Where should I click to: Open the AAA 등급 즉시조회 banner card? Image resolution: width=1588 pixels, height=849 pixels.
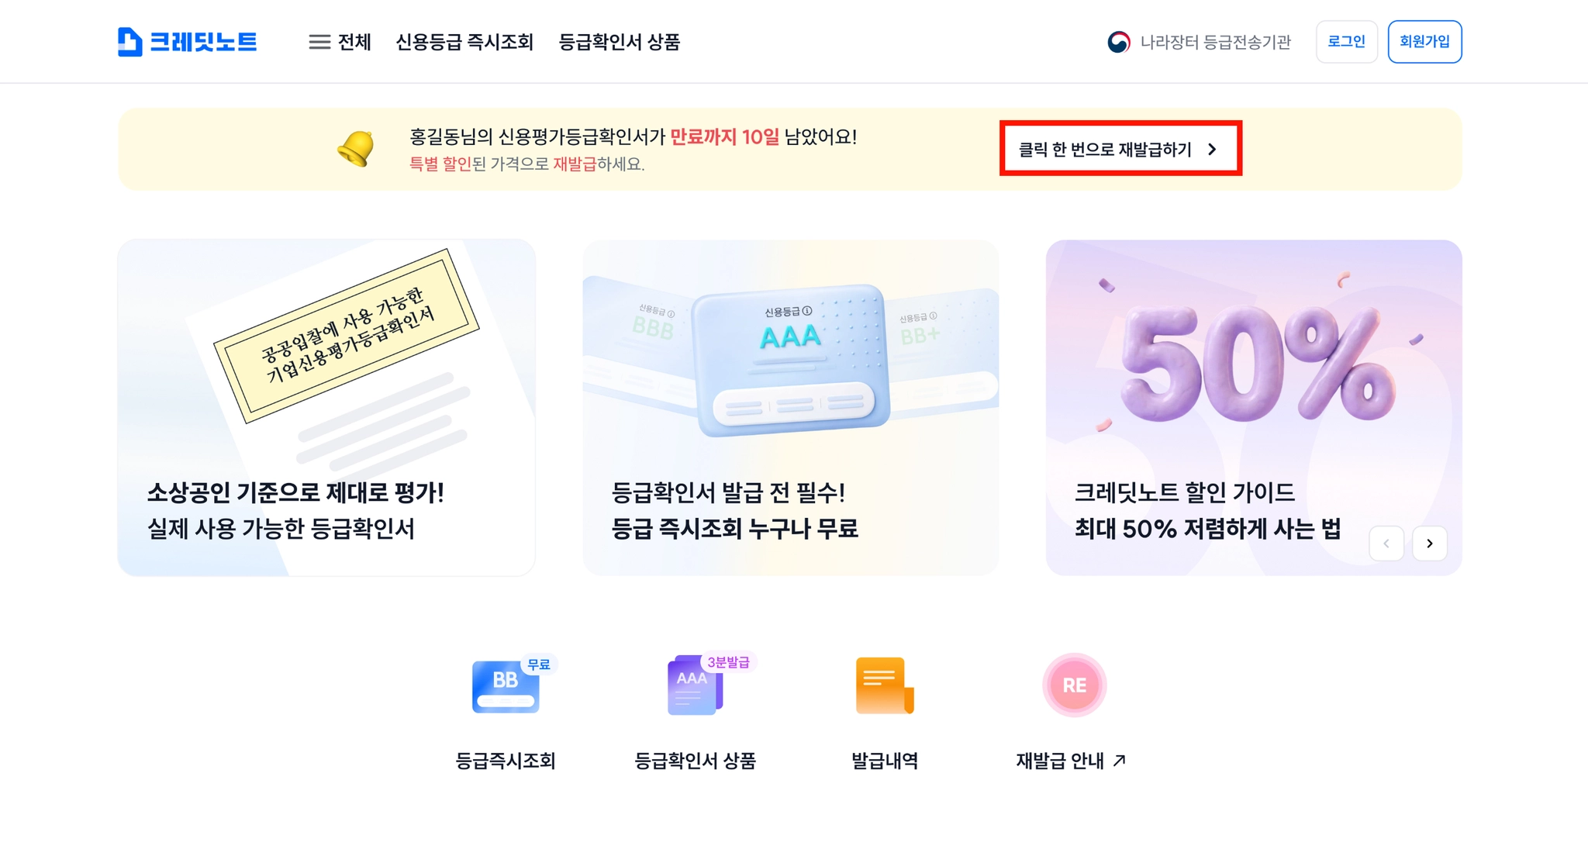click(x=791, y=408)
